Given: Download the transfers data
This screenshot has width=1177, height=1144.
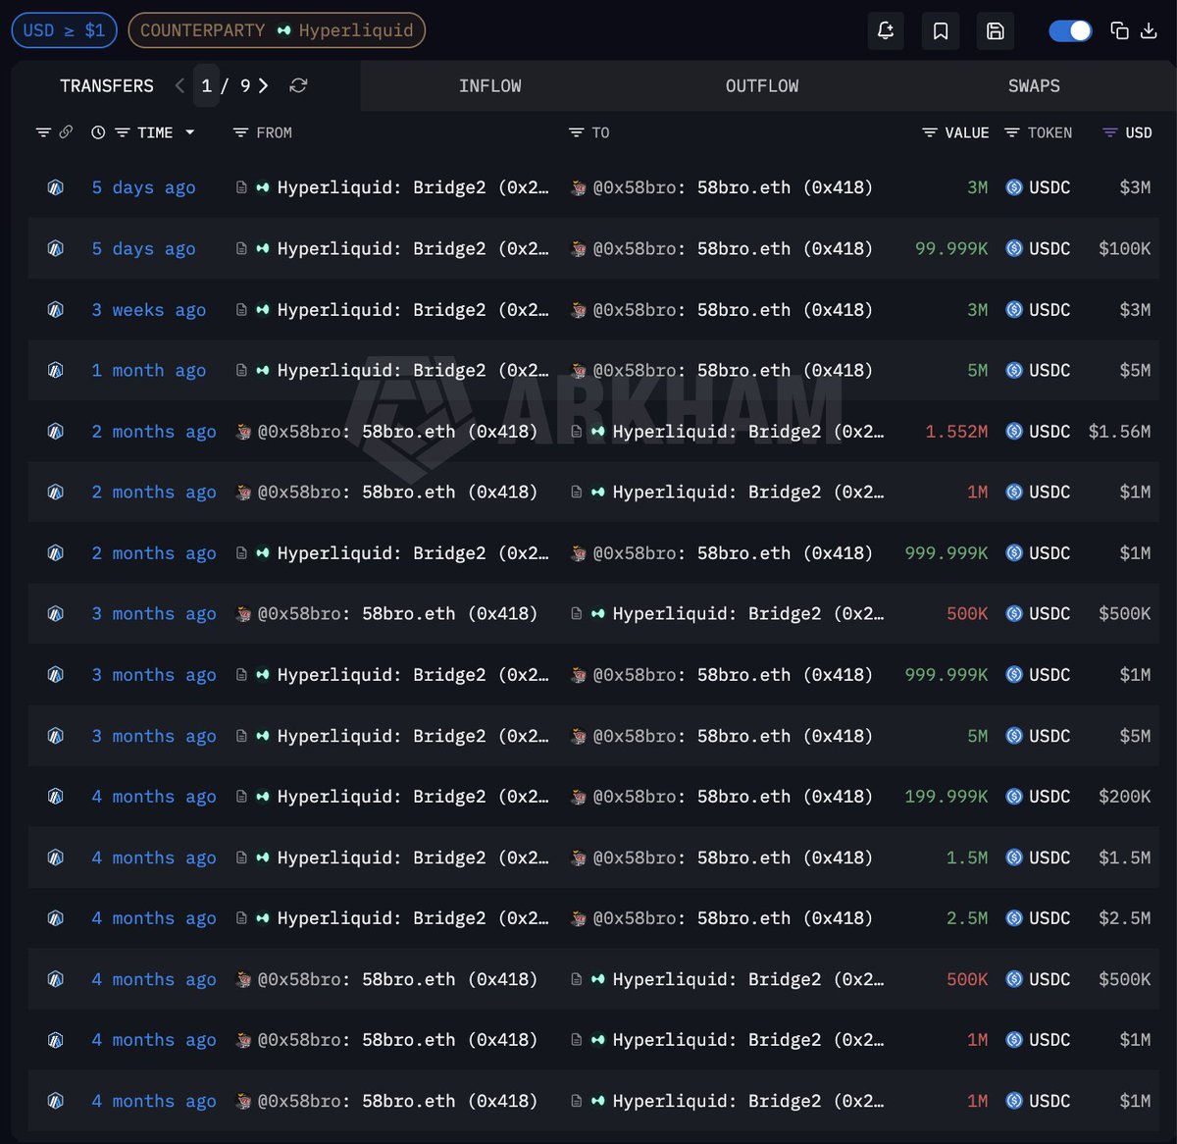Looking at the screenshot, I should pos(1149,30).
